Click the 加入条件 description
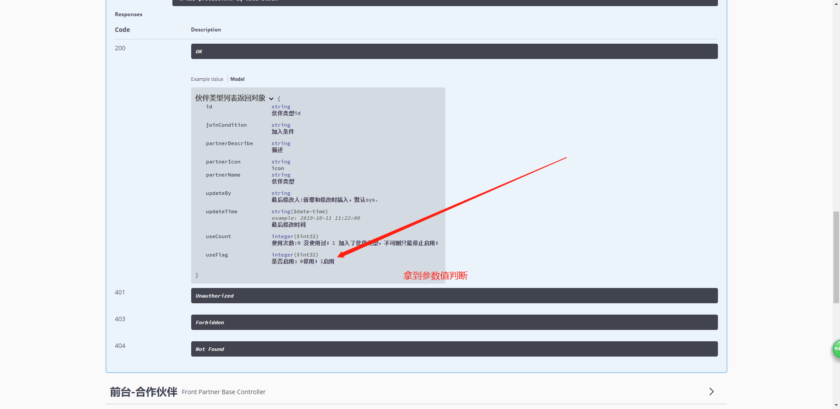This screenshot has height=409, width=840. 283,132
